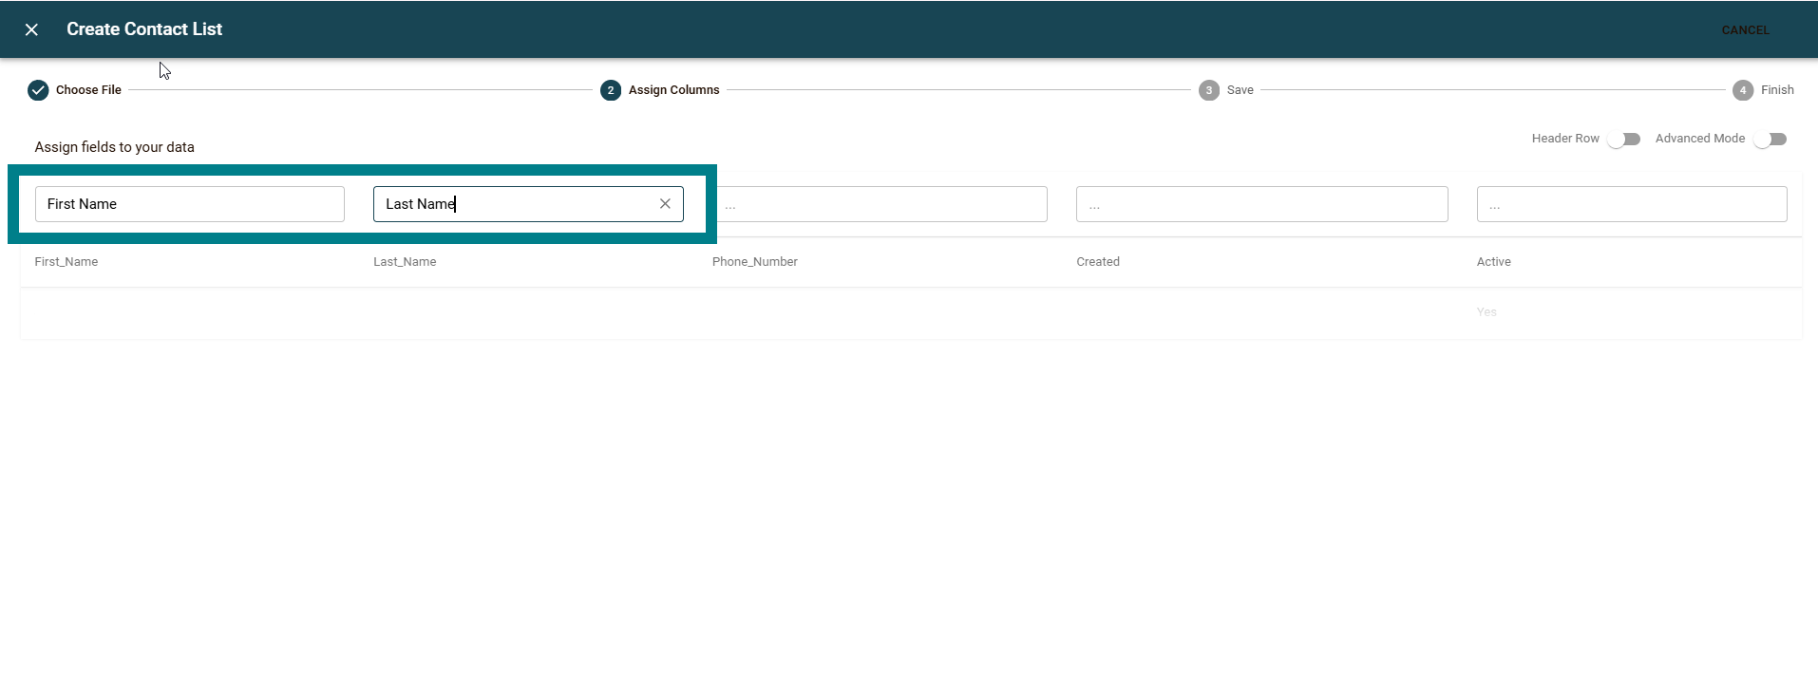1818x676 pixels.
Task: Click the Yes value in Active column
Action: pos(1487,312)
